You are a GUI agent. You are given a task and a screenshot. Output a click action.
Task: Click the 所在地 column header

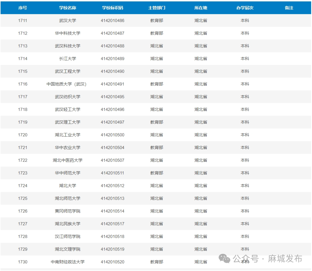pyautogui.click(x=201, y=8)
